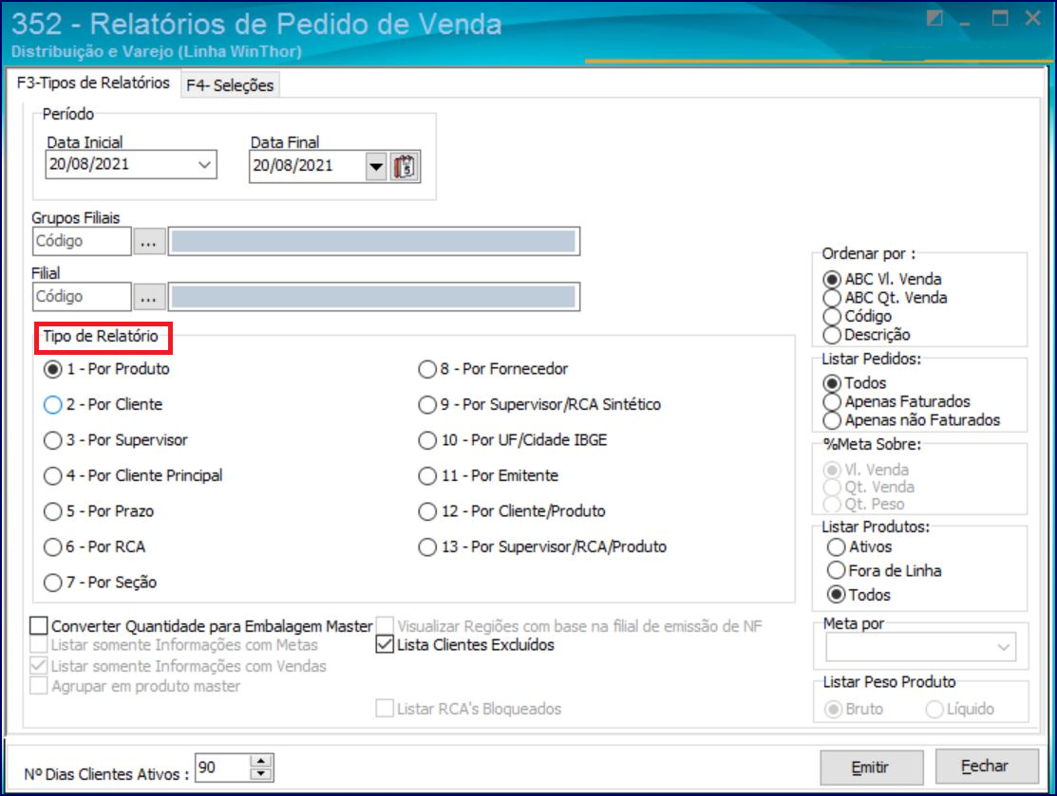Set Listar Produtos to Ativos
1057x796 pixels.
859,546
